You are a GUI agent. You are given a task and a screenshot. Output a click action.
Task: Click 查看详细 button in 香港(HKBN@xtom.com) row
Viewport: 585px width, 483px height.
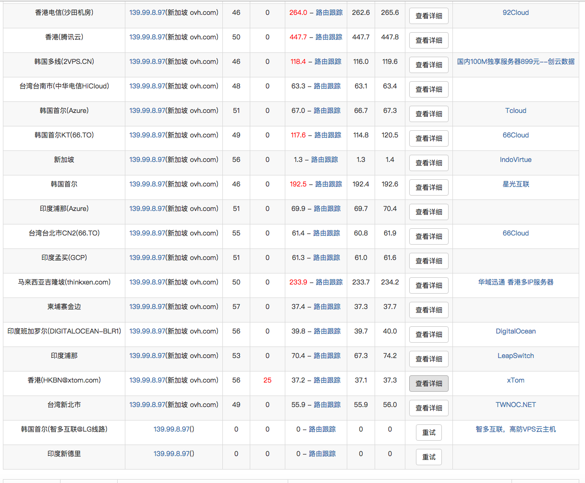pos(428,384)
